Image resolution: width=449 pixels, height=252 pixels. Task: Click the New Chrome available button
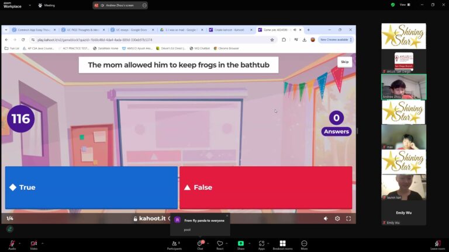pos(336,40)
